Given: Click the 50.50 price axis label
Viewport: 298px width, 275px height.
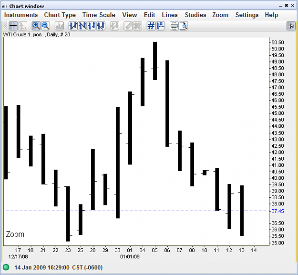Looking at the screenshot, I should (x=277, y=42).
